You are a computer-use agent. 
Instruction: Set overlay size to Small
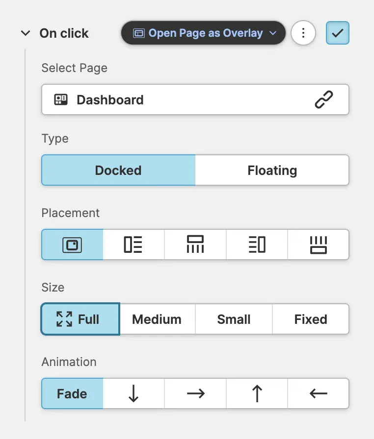234,319
